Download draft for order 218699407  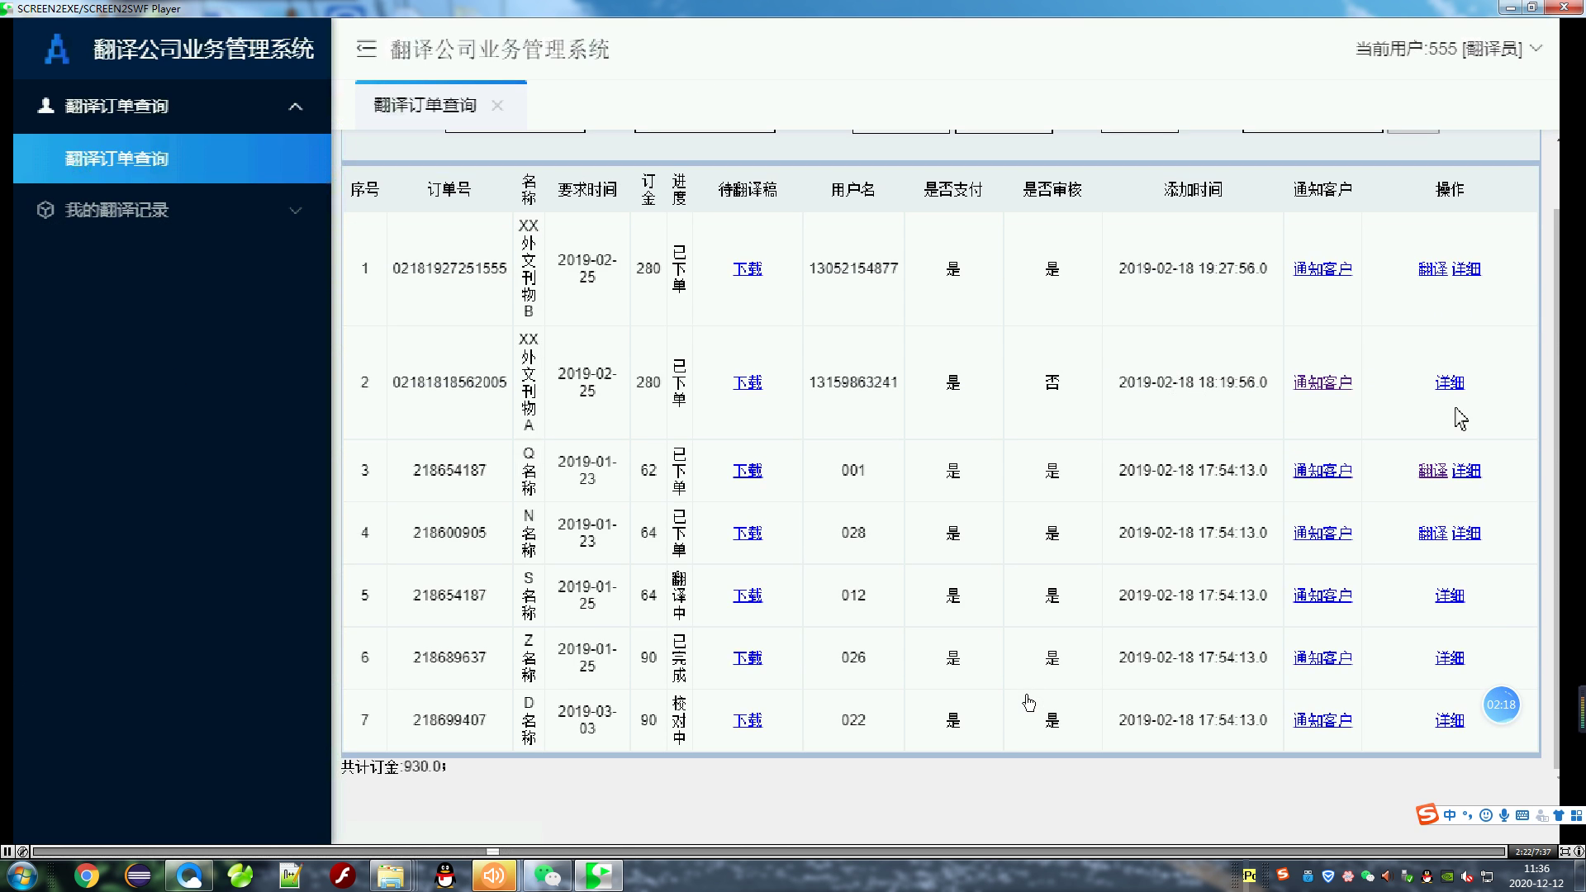[748, 720]
